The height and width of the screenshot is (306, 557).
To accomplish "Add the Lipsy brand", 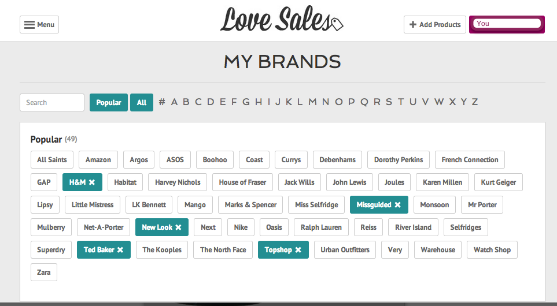I will point(45,205).
